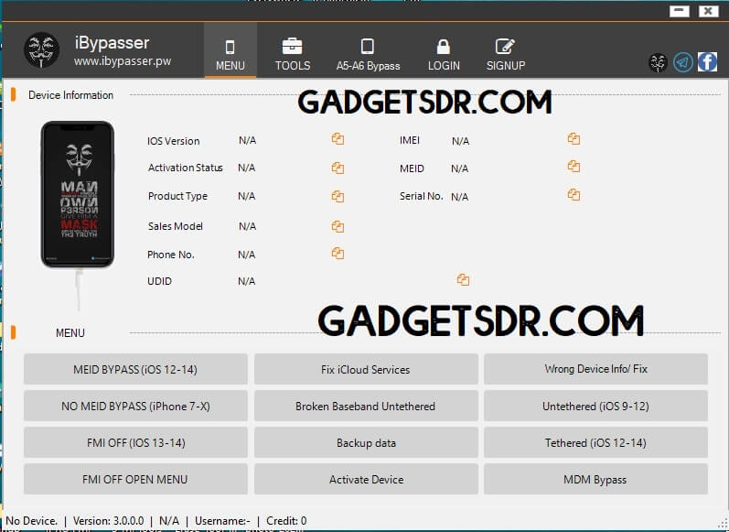This screenshot has width=729, height=532.
Task: Copy the UDID value
Action: pos(463,280)
